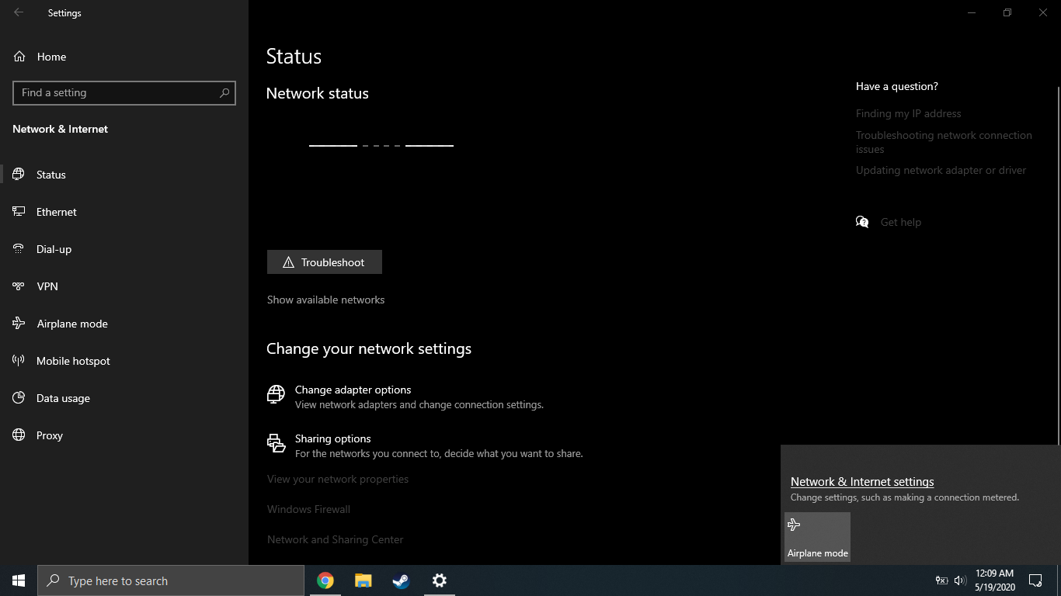The height and width of the screenshot is (596, 1061).
Task: Click the Status globe icon in sidebar
Action: pyautogui.click(x=19, y=175)
